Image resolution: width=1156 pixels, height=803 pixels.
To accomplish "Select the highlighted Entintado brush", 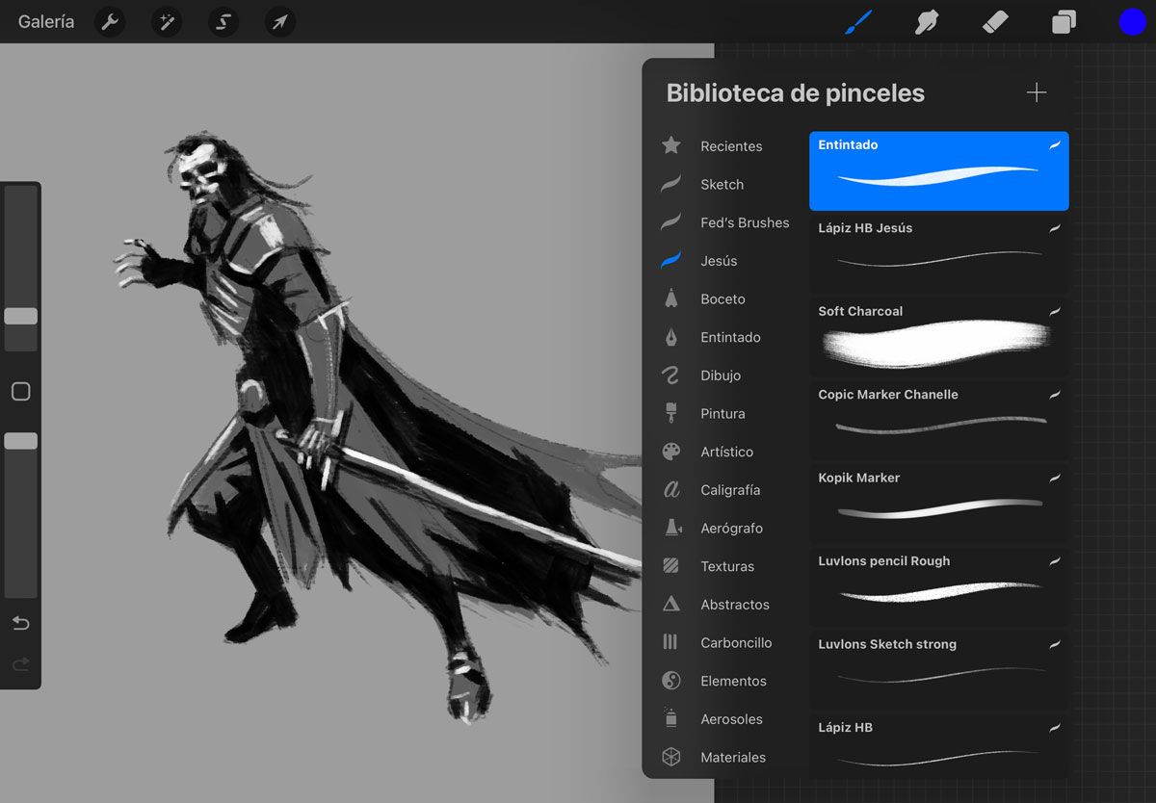I will [939, 170].
